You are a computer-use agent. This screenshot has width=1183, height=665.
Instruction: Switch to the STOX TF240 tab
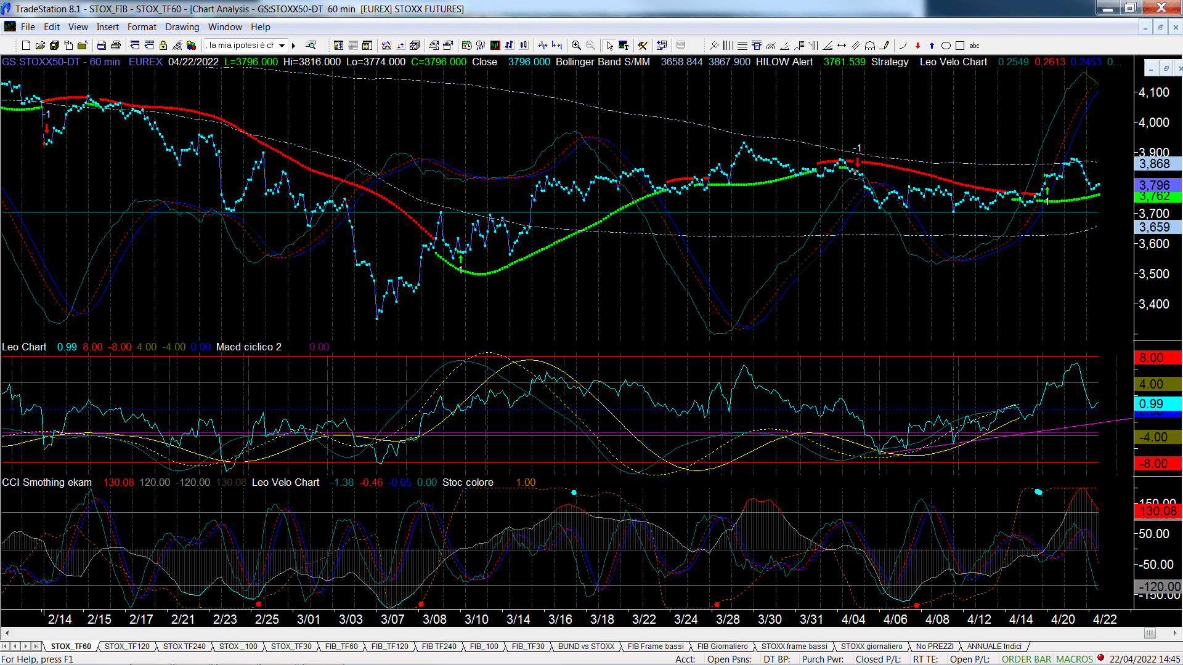[184, 646]
